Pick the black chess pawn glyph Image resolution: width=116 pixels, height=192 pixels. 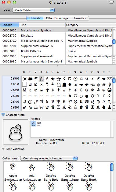[109, 107]
